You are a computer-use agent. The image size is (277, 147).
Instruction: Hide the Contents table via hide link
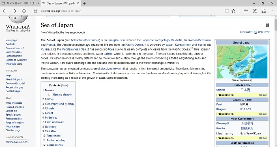64,85
